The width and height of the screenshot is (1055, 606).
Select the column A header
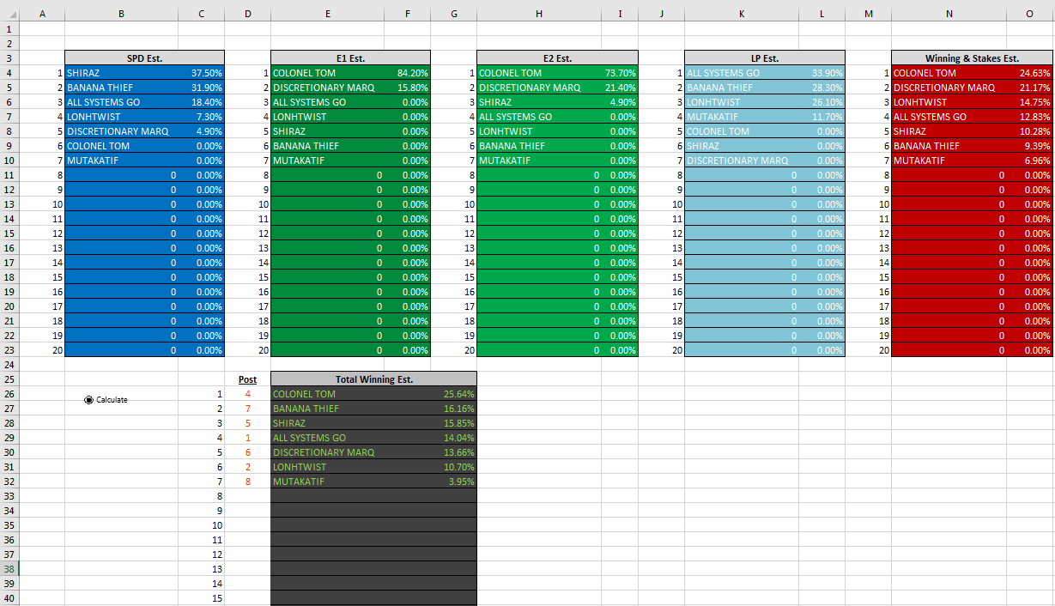[42, 14]
